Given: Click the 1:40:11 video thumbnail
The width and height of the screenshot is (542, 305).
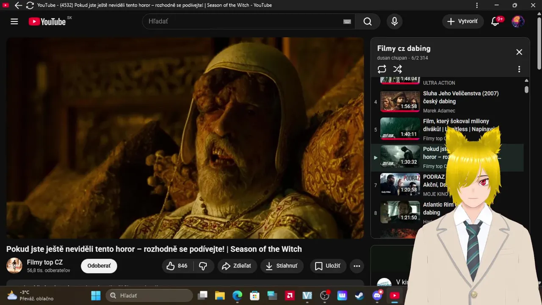Looking at the screenshot, I should [400, 129].
